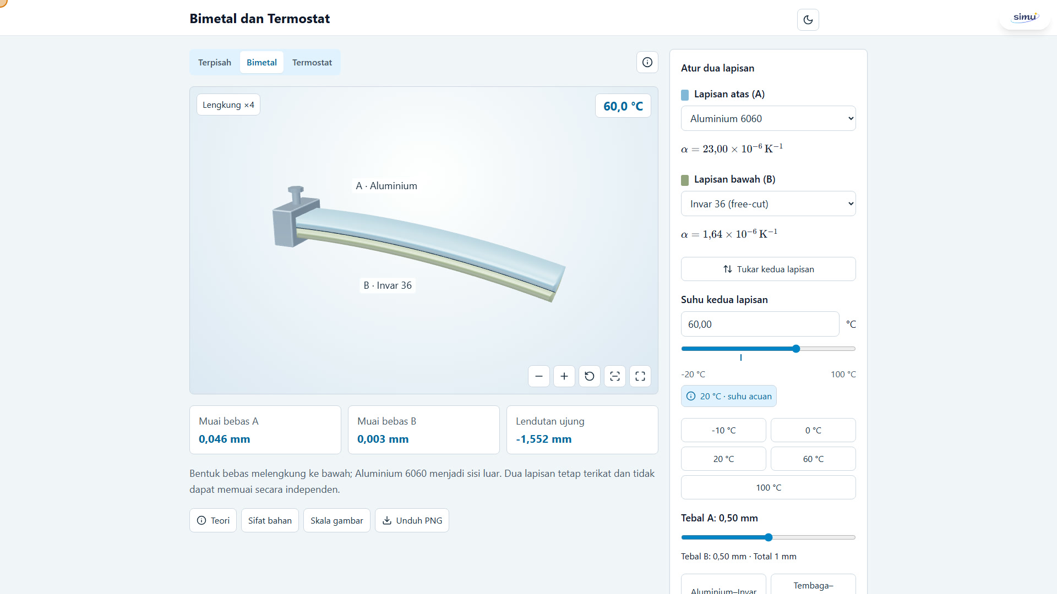The image size is (1057, 594).
Task: Click the A · Aluminium label
Action: coord(386,186)
